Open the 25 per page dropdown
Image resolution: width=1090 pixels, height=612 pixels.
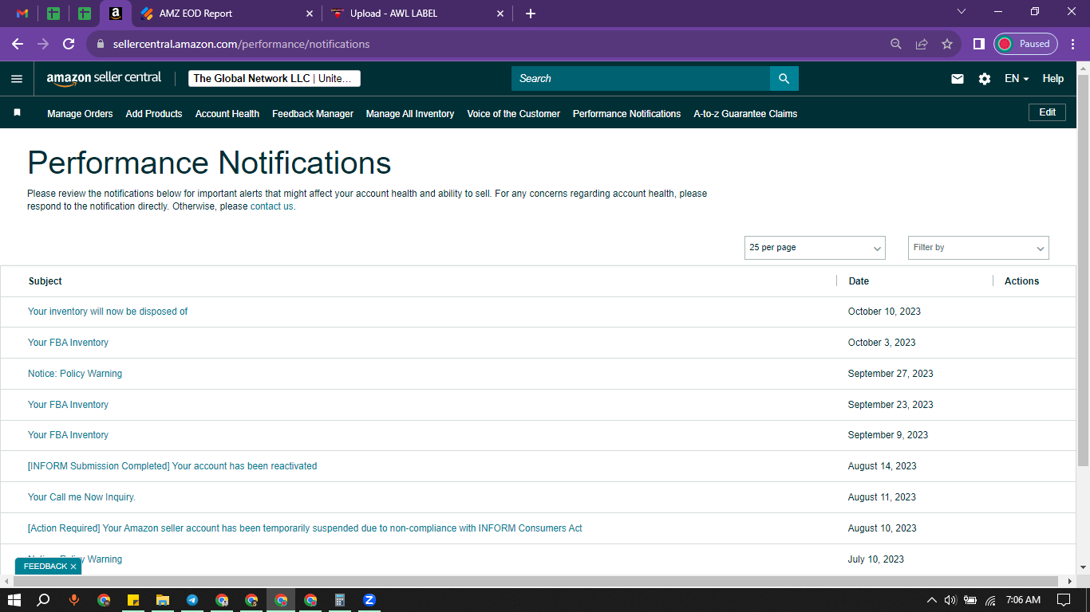coord(815,248)
